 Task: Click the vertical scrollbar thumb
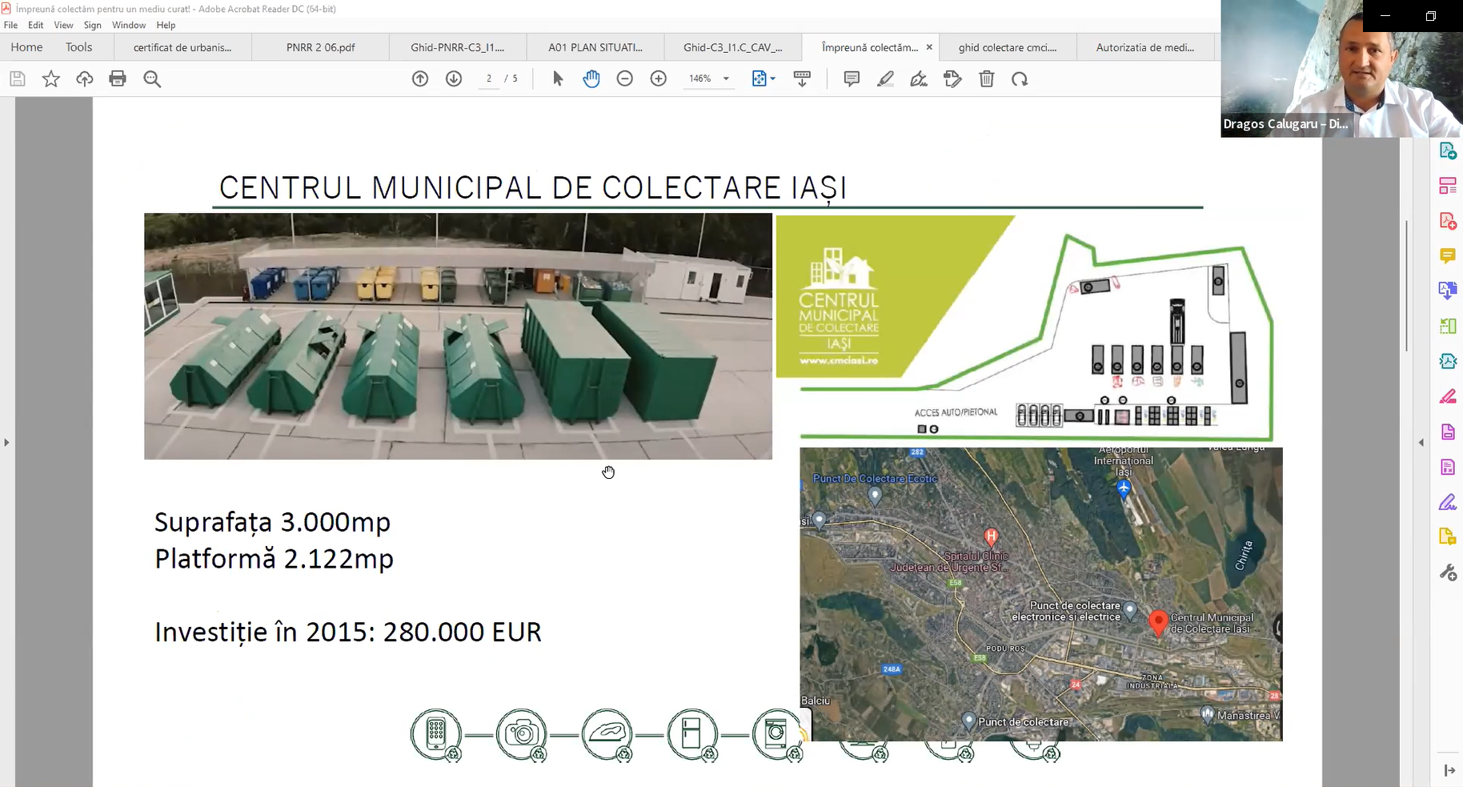(1406, 285)
